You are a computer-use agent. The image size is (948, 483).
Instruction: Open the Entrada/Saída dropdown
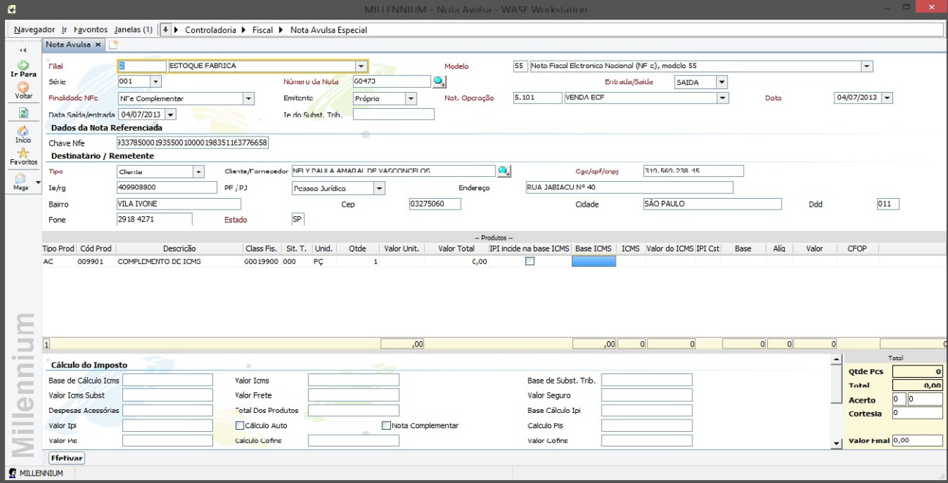coord(721,83)
